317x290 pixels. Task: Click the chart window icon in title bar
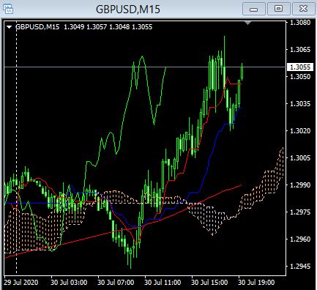coord(7,9)
